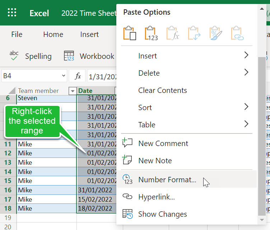The image size is (270, 230).
Task: Select row header 16
Action: coord(8,190)
